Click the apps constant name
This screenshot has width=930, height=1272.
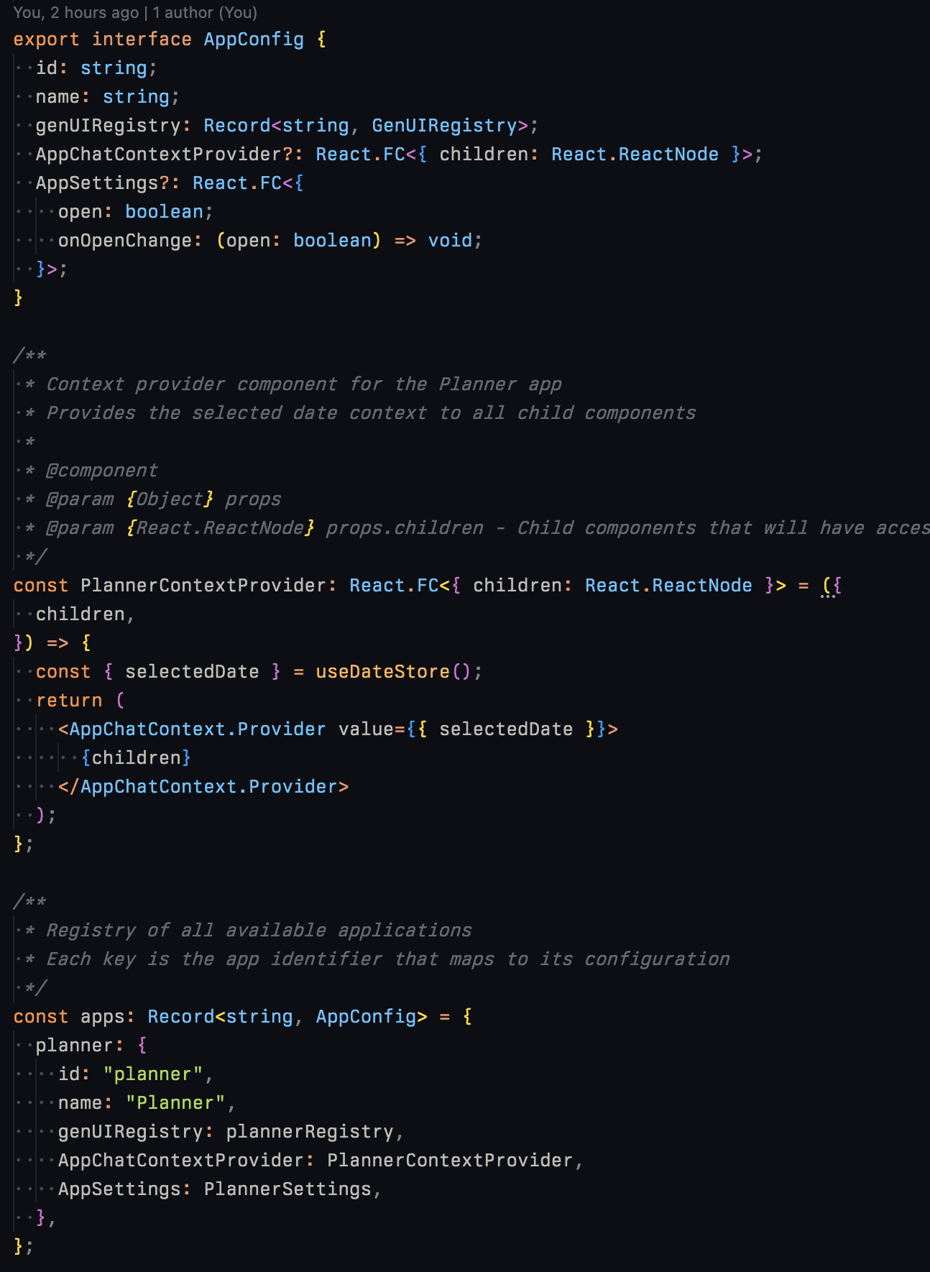click(x=103, y=1017)
